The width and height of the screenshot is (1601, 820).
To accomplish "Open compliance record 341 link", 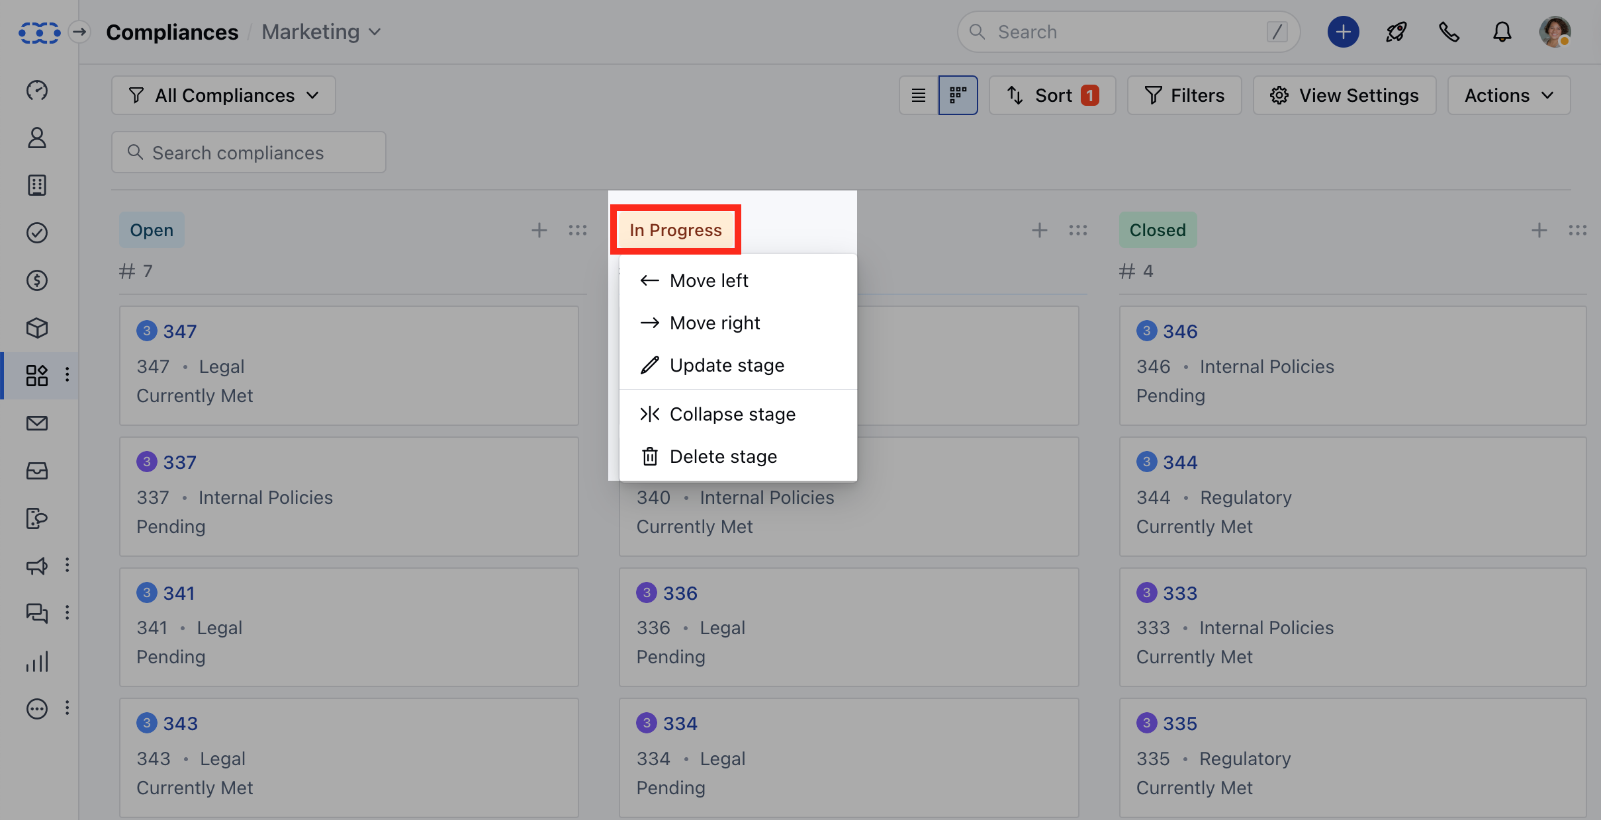I will (x=179, y=593).
